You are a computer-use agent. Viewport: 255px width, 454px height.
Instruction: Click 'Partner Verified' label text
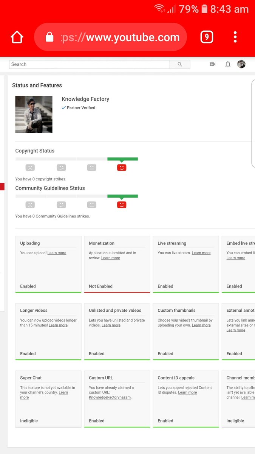click(81, 108)
